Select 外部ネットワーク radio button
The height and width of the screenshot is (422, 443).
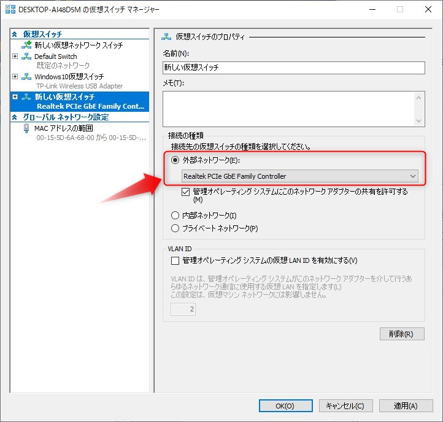point(175,160)
